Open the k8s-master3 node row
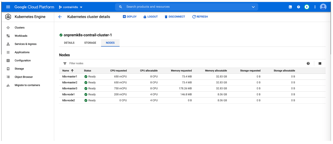 click(x=70, y=89)
